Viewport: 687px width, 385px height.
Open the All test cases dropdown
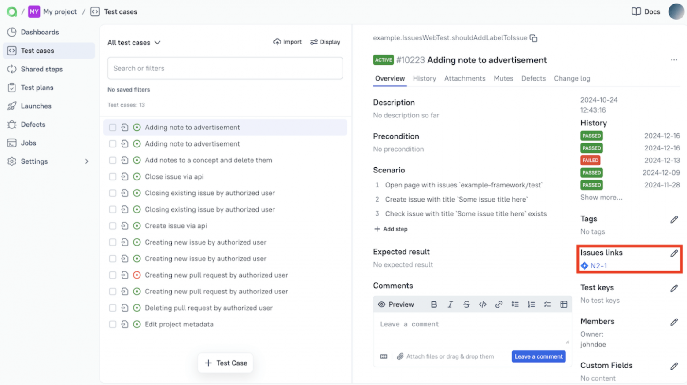click(133, 42)
